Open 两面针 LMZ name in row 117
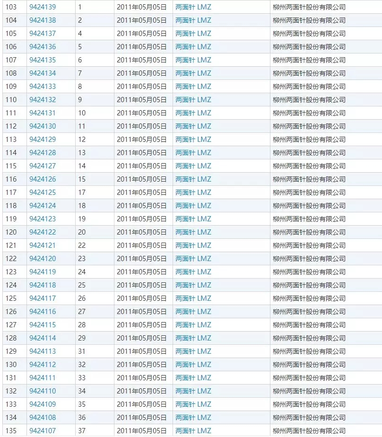 (x=193, y=192)
